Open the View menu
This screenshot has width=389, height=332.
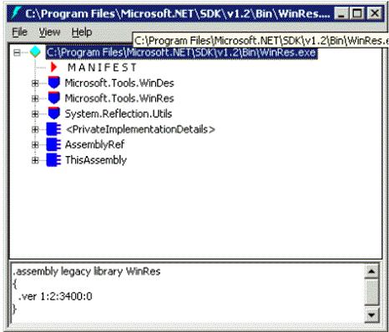[49, 32]
